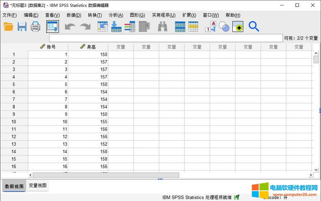The image size is (321, 201).
Task: Open the 帮助(H) menu
Action: point(233,15)
